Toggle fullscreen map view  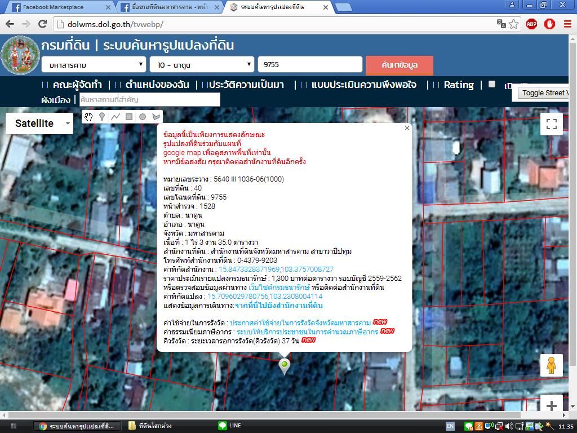tap(551, 124)
